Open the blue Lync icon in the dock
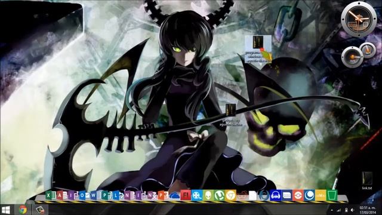The image size is (382, 215). (x=118, y=195)
